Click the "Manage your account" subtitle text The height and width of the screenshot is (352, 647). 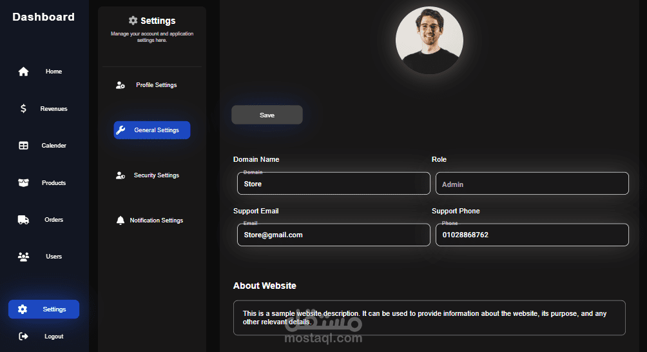152,37
